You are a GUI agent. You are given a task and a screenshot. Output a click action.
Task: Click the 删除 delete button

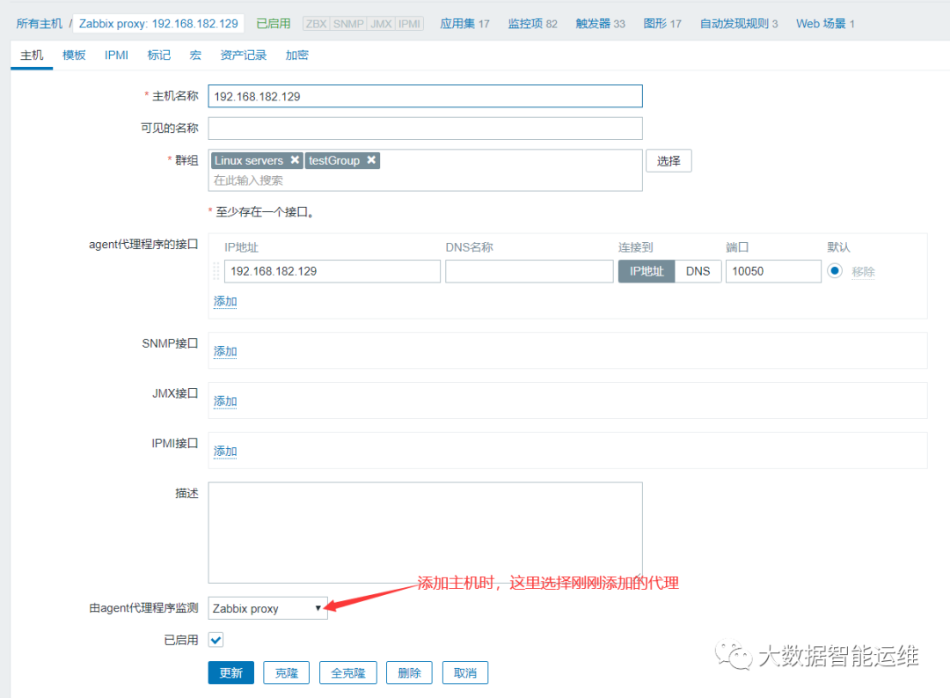(x=410, y=672)
